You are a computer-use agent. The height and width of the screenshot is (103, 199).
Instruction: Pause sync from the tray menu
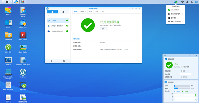pos(176,18)
